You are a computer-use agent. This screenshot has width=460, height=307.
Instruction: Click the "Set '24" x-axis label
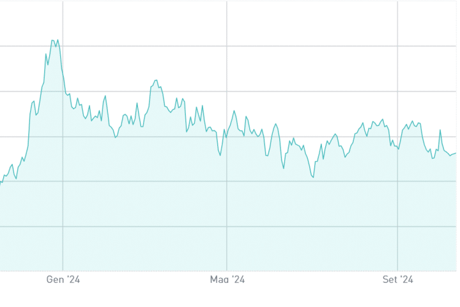point(398,279)
